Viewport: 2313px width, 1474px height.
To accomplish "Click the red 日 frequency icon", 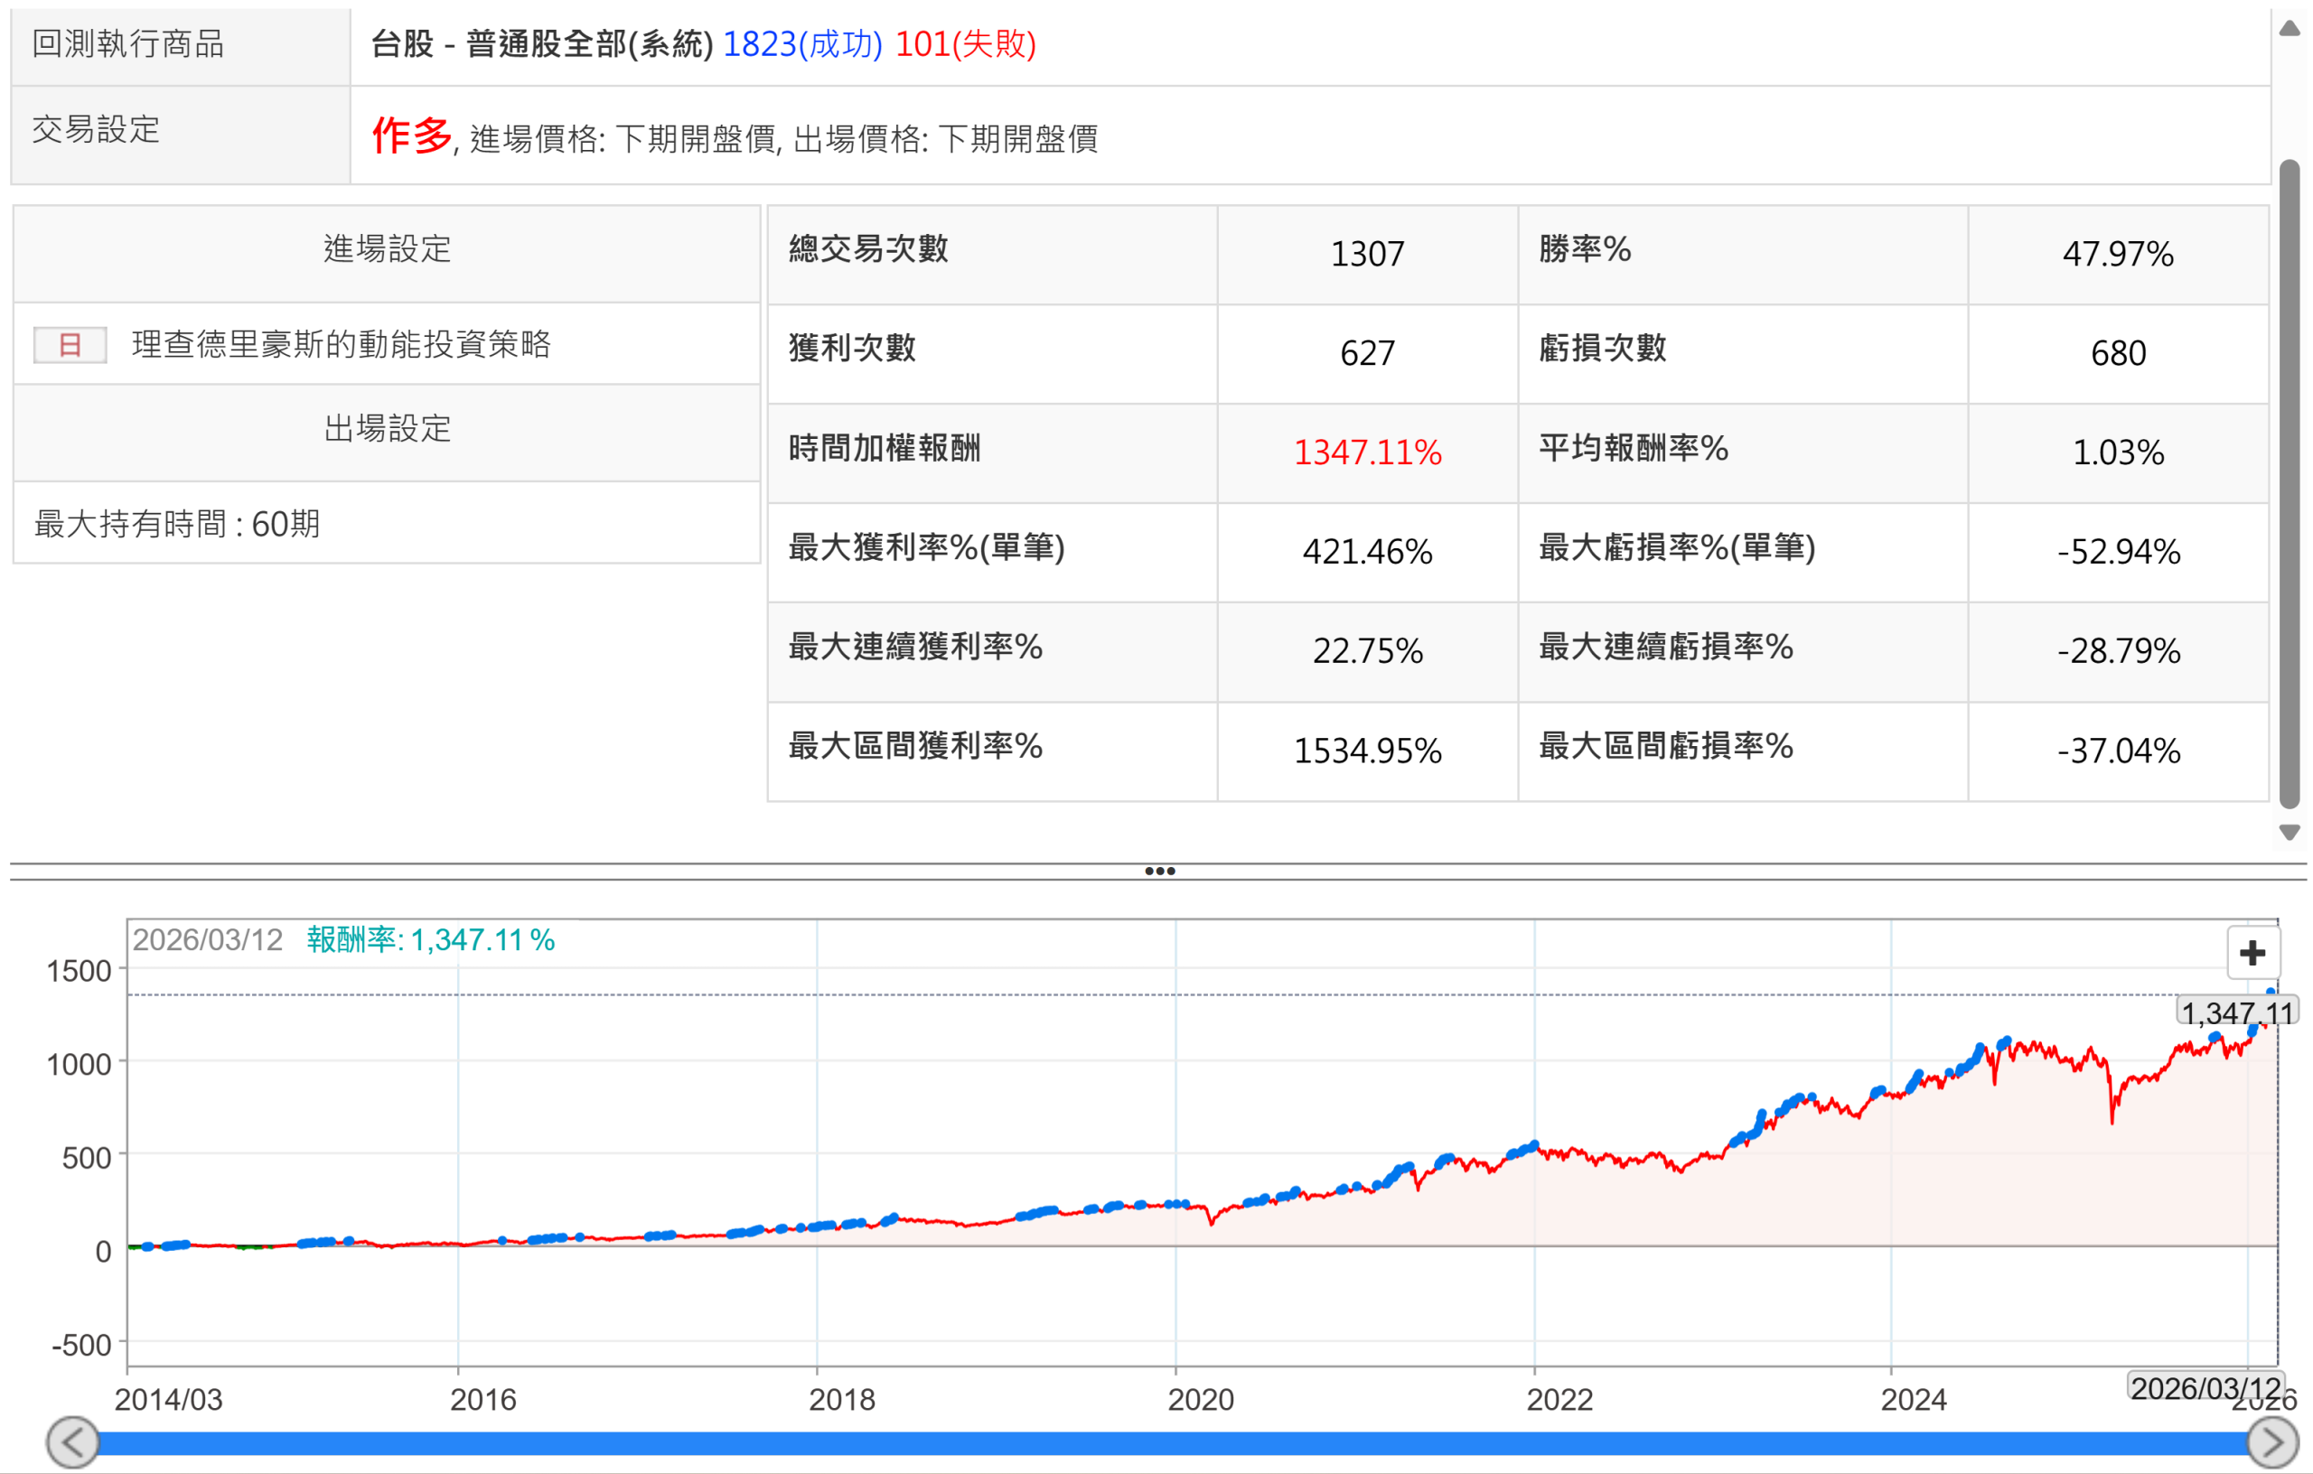I will click(x=70, y=345).
